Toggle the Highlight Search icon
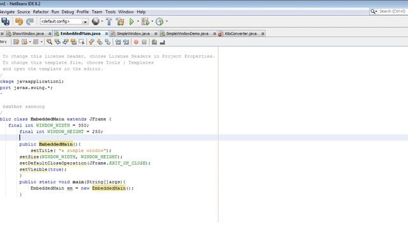 pos(74,42)
